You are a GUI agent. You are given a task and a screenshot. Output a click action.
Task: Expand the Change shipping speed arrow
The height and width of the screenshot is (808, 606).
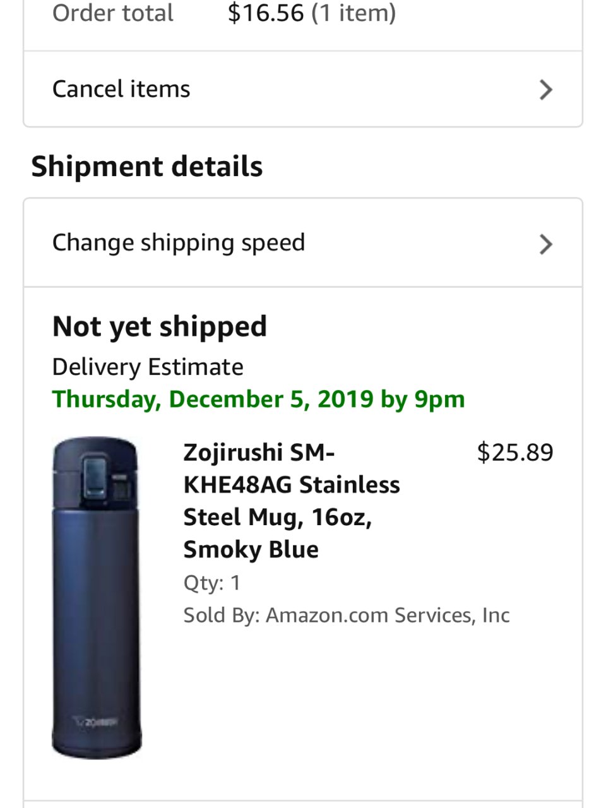(x=546, y=244)
